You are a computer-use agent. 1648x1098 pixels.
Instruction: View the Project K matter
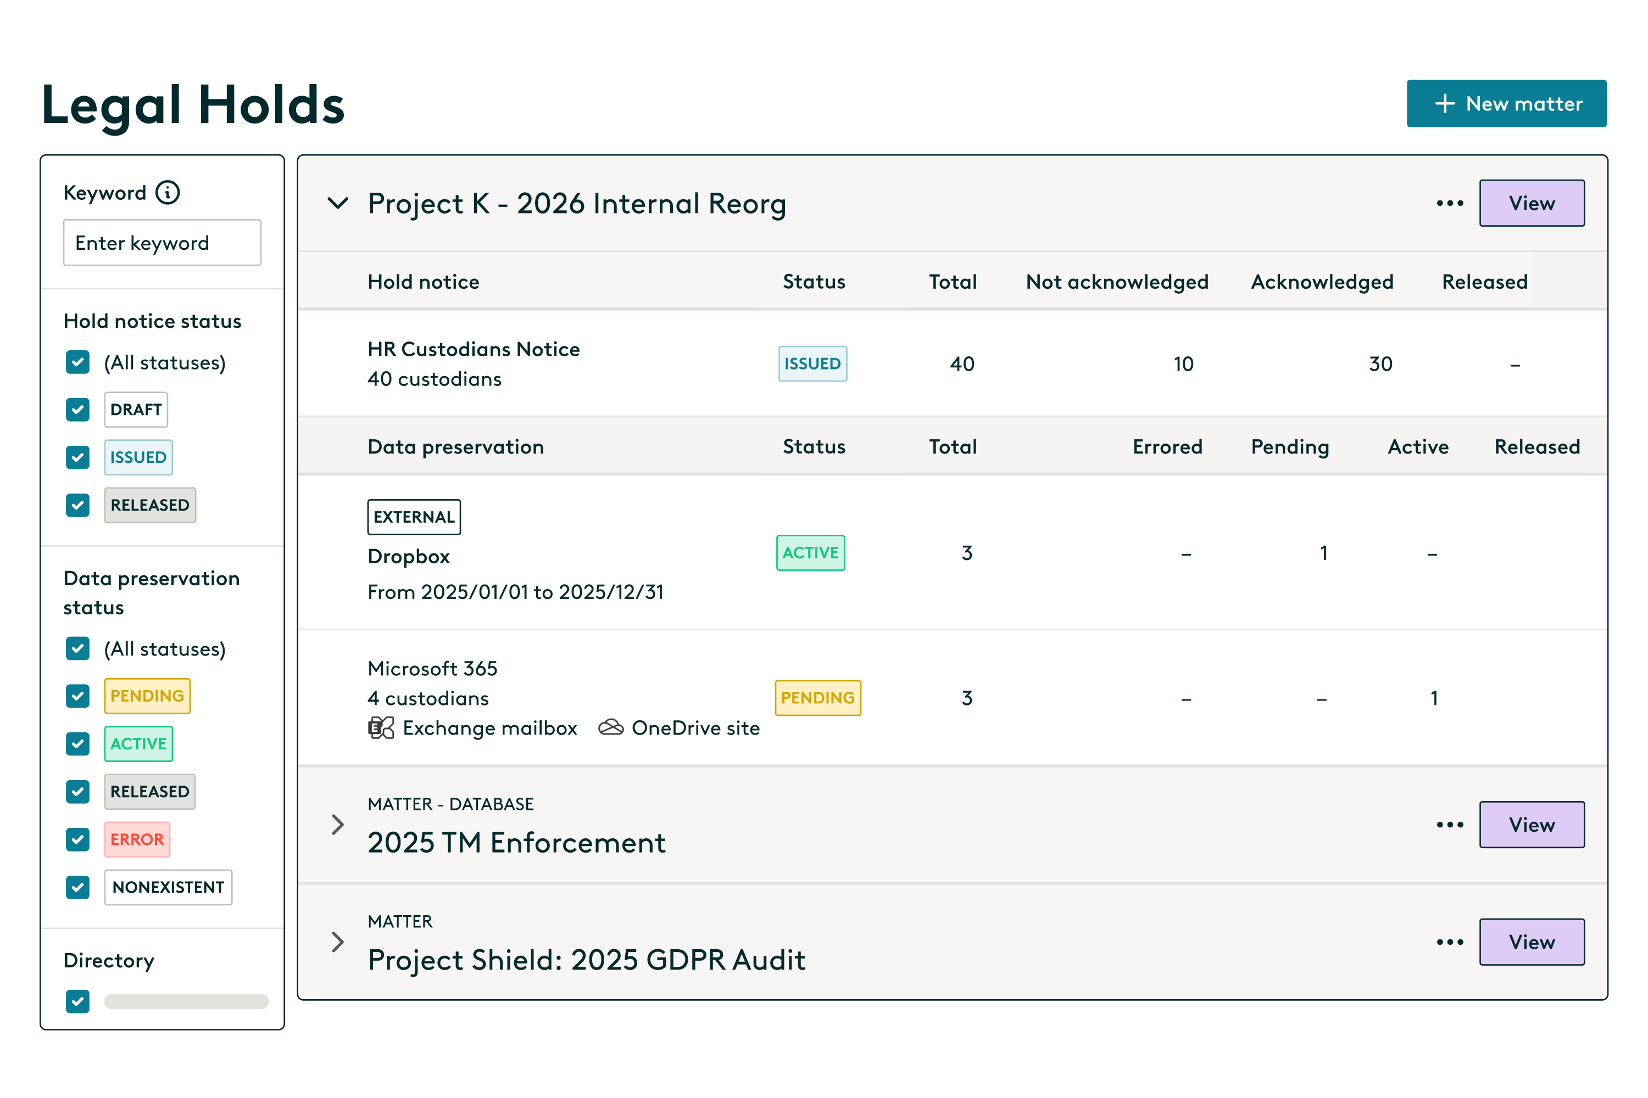point(1532,203)
